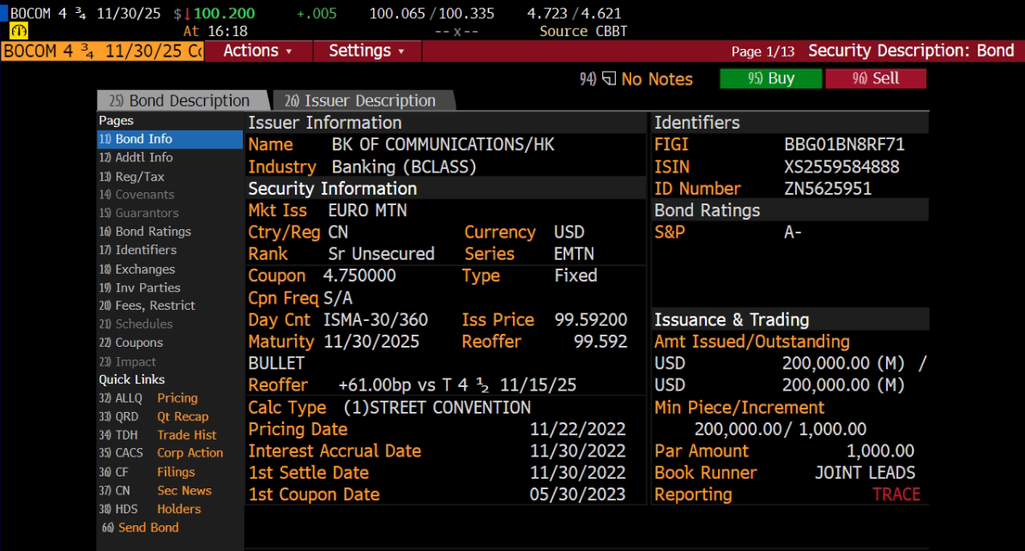Click the ID Number ZN5625951

828,189
